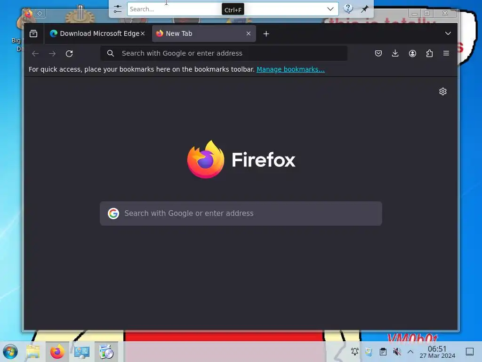This screenshot has width=482, height=362.
Task: Open a new tab with plus button
Action: pyautogui.click(x=266, y=33)
